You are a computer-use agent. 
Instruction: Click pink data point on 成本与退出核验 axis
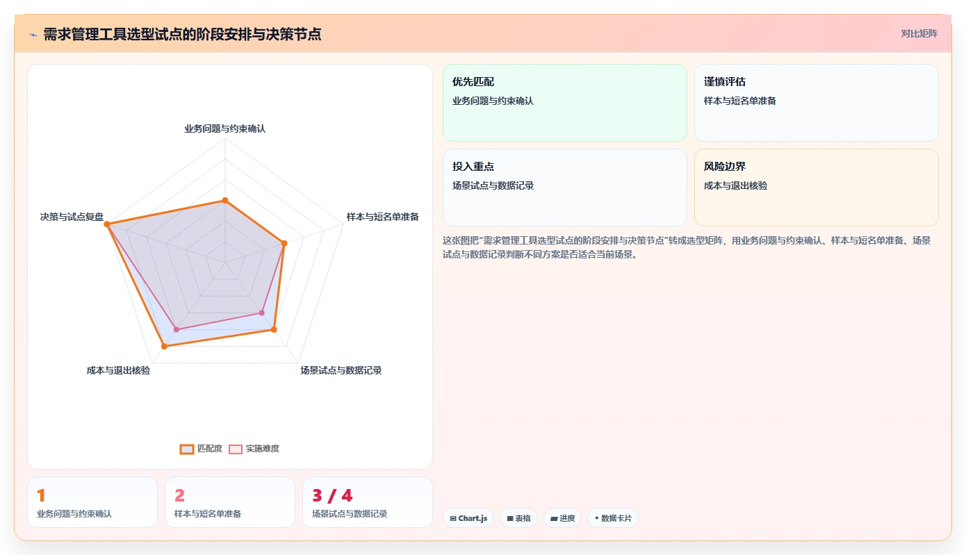177,329
